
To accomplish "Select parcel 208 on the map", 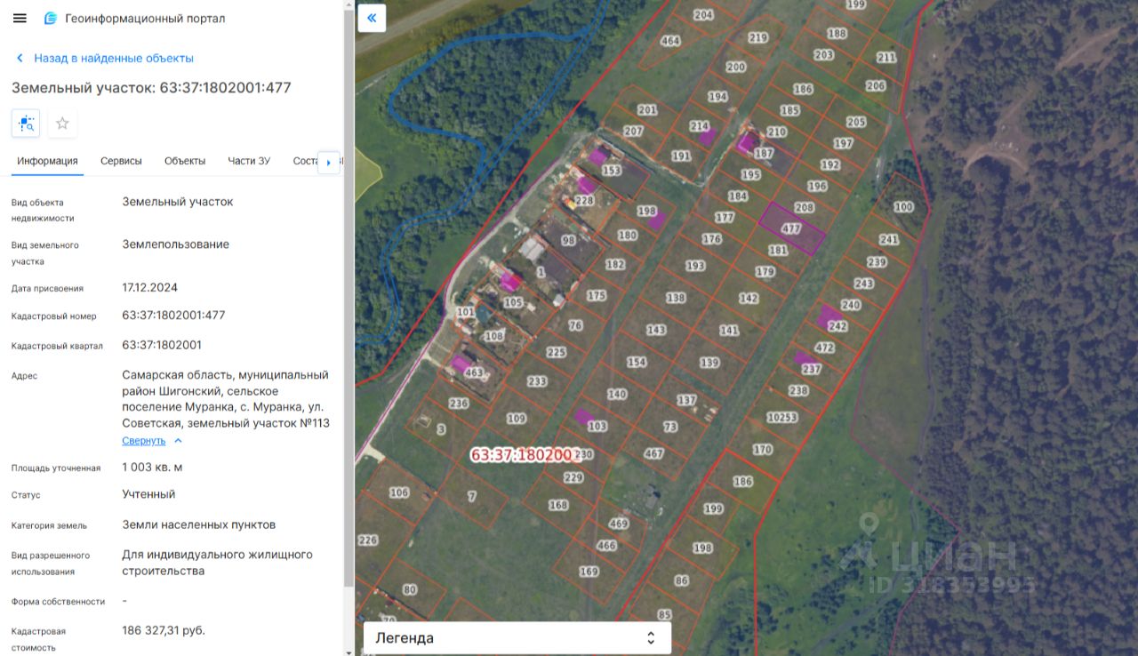I will (804, 208).
